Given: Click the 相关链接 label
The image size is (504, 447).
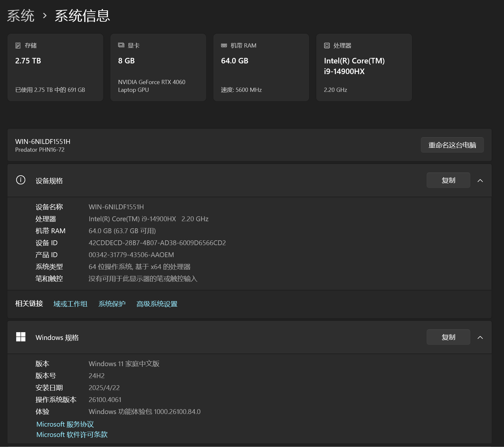Looking at the screenshot, I should 29,303.
